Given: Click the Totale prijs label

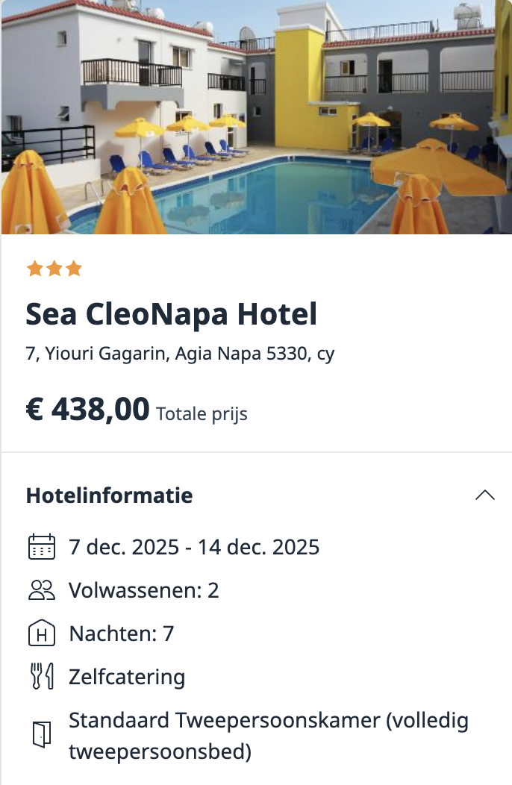Looking at the screenshot, I should tap(202, 413).
